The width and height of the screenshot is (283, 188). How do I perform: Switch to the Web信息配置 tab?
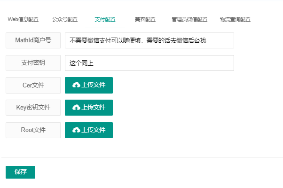(x=23, y=20)
